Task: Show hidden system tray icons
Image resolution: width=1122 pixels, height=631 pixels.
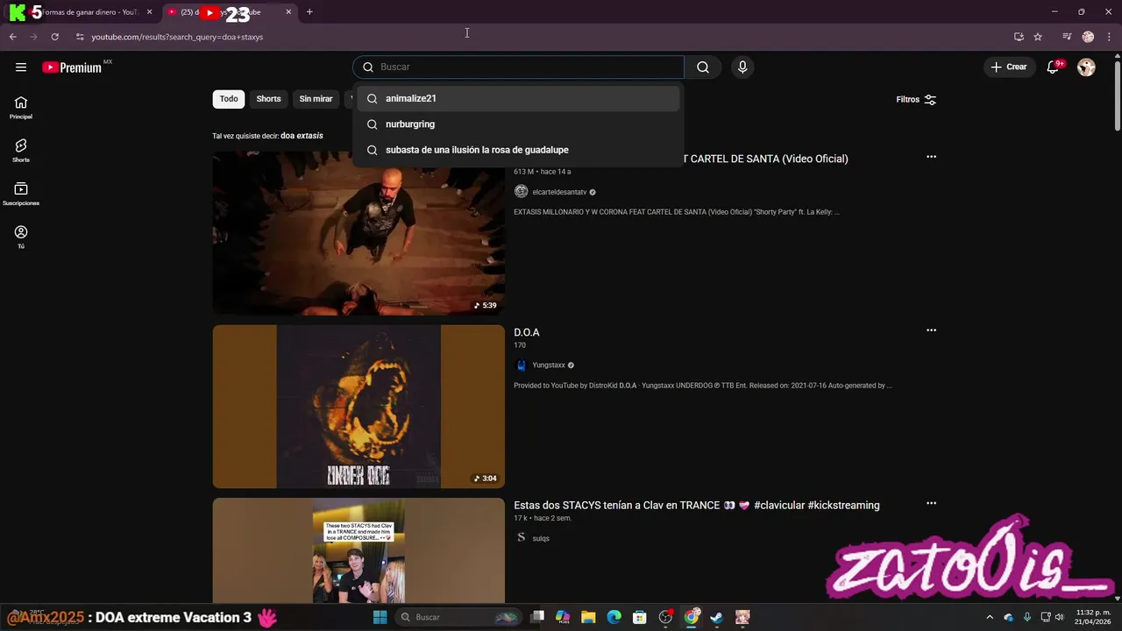Action: pyautogui.click(x=990, y=617)
